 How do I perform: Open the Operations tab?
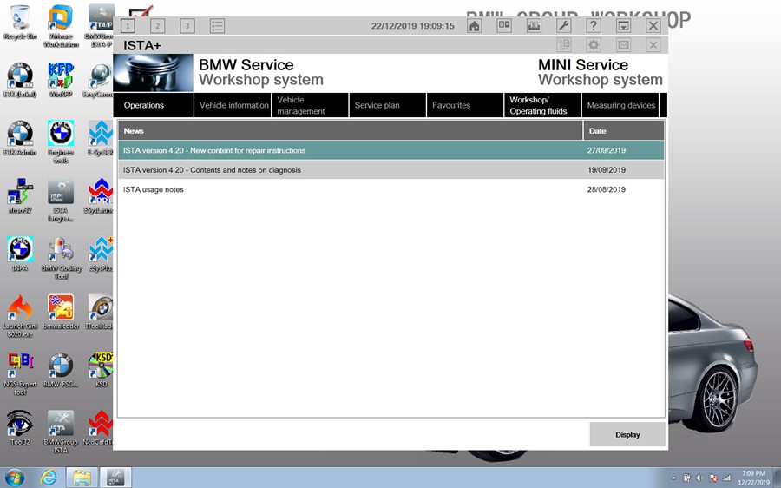154,105
